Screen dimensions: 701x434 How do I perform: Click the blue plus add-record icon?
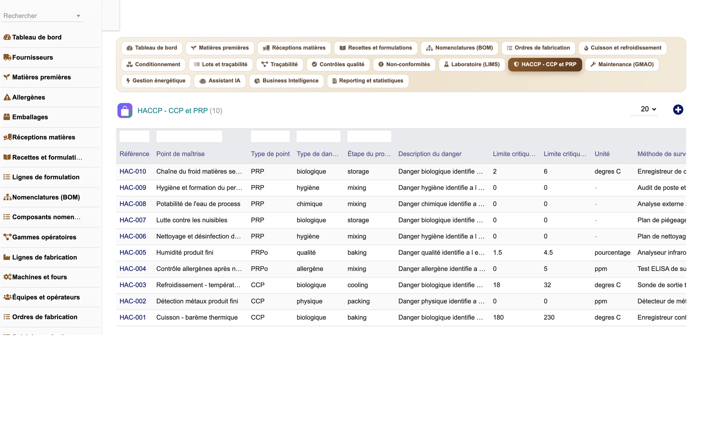click(678, 110)
